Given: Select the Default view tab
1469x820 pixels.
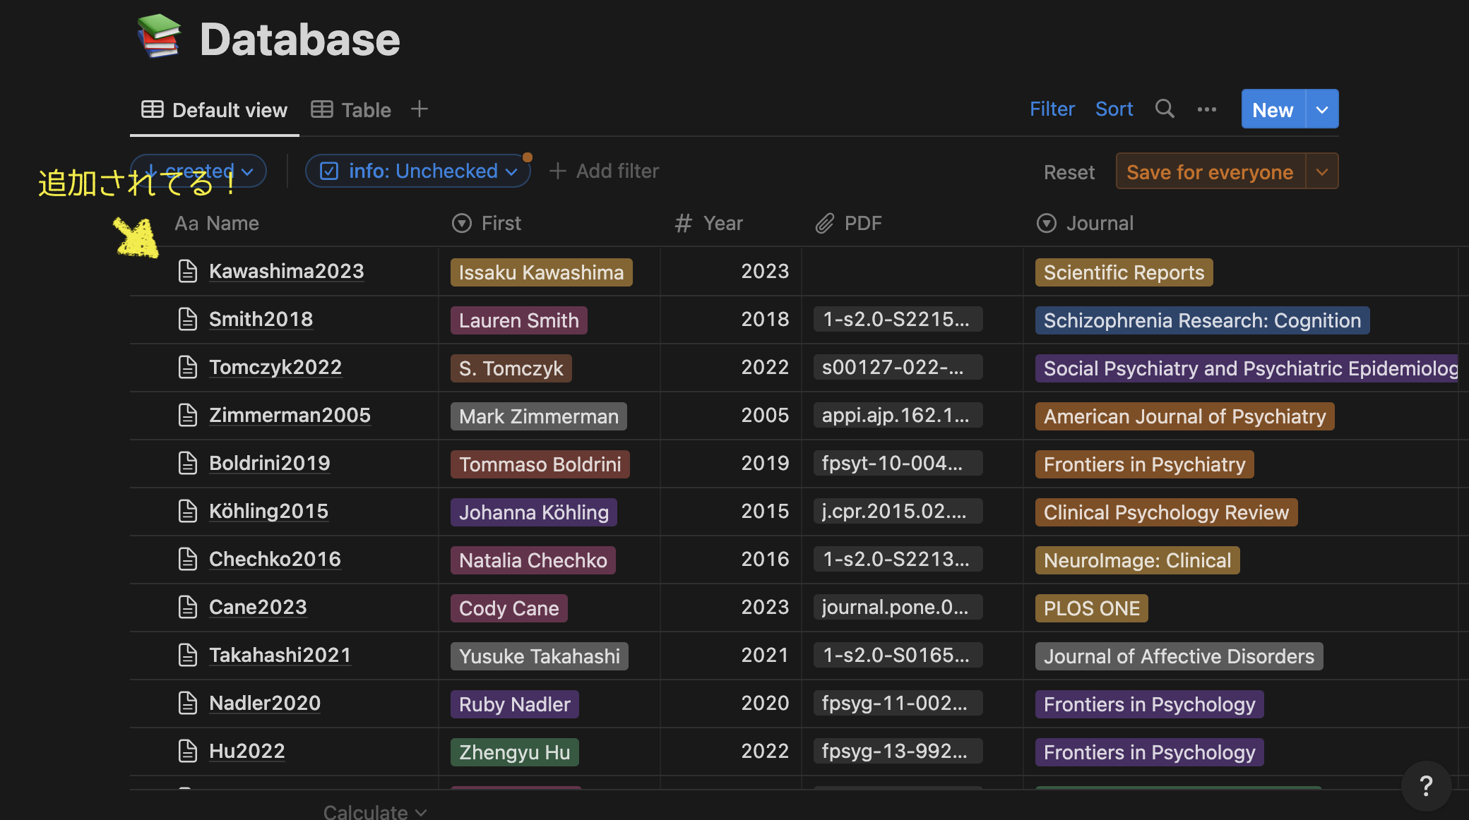Looking at the screenshot, I should (215, 110).
